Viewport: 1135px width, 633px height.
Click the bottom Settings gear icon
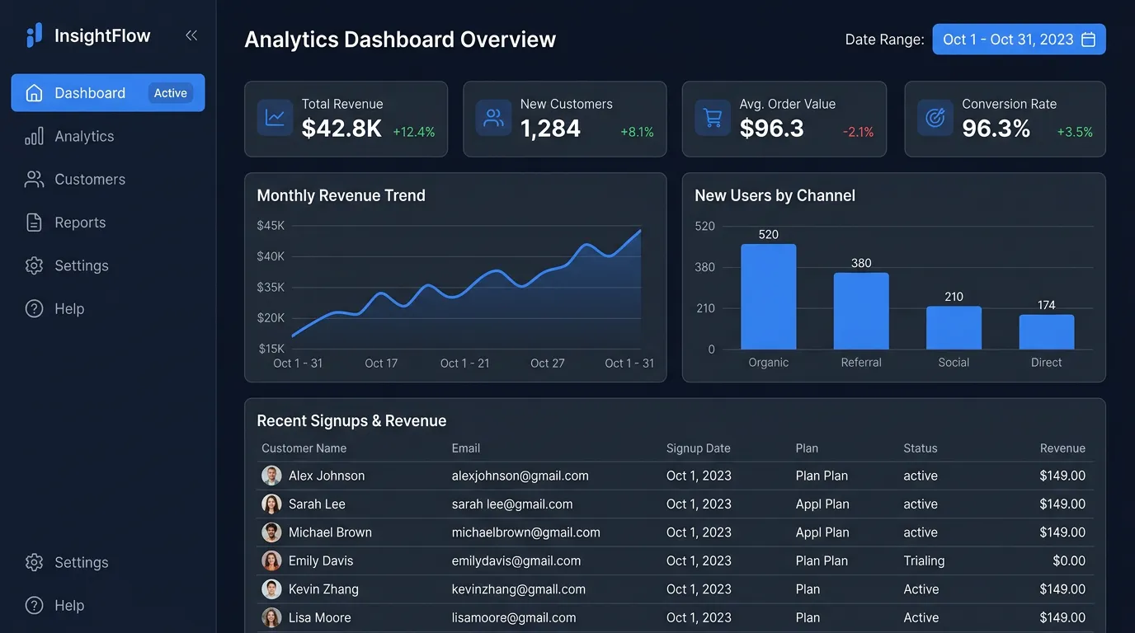click(x=34, y=562)
